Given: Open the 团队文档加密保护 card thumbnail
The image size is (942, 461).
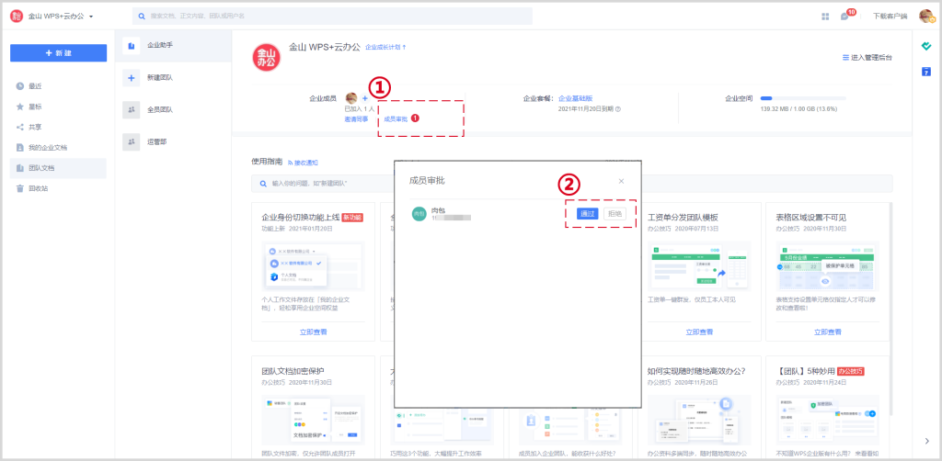Looking at the screenshot, I should [313, 420].
